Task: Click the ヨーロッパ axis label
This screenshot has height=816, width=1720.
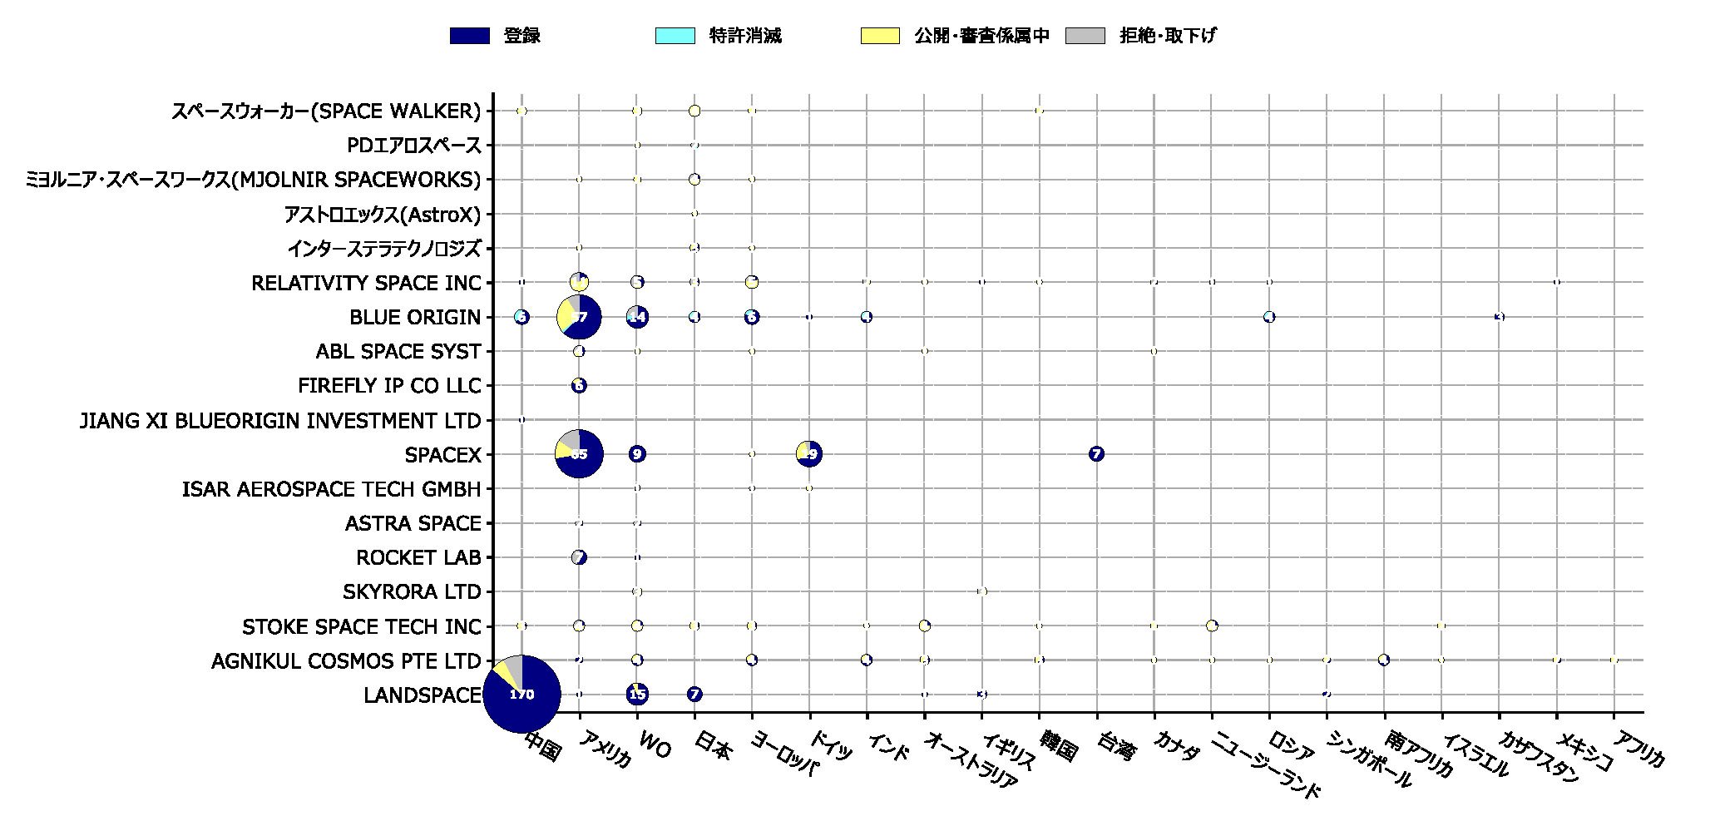Action: tap(783, 754)
